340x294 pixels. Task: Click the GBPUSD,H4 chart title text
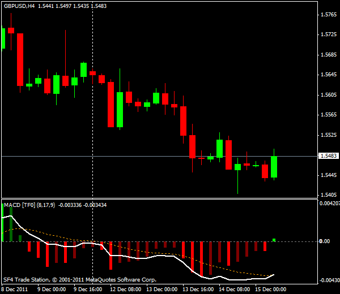(19, 6)
